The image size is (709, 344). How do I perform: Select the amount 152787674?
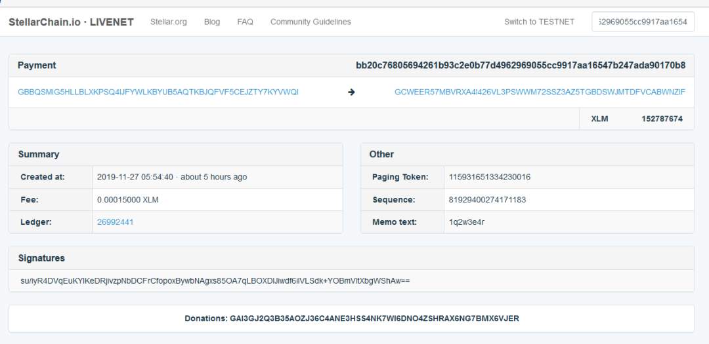[x=662, y=119]
